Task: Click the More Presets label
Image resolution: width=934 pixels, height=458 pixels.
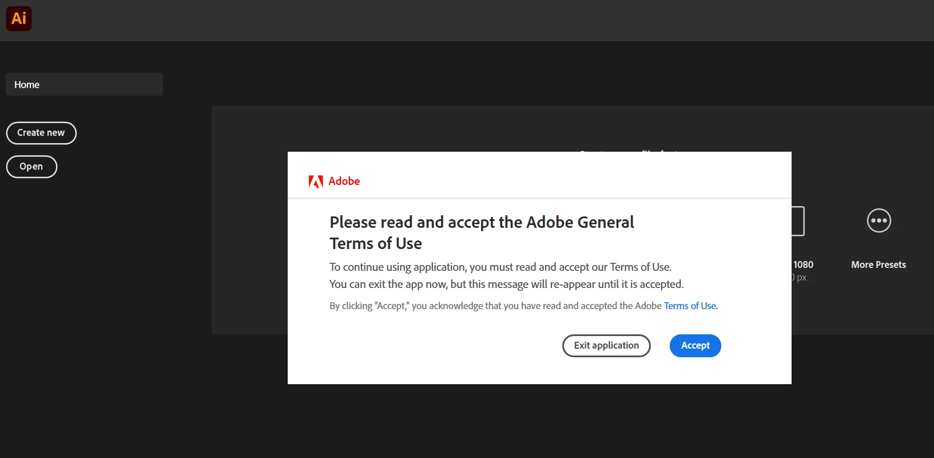Action: click(x=879, y=264)
